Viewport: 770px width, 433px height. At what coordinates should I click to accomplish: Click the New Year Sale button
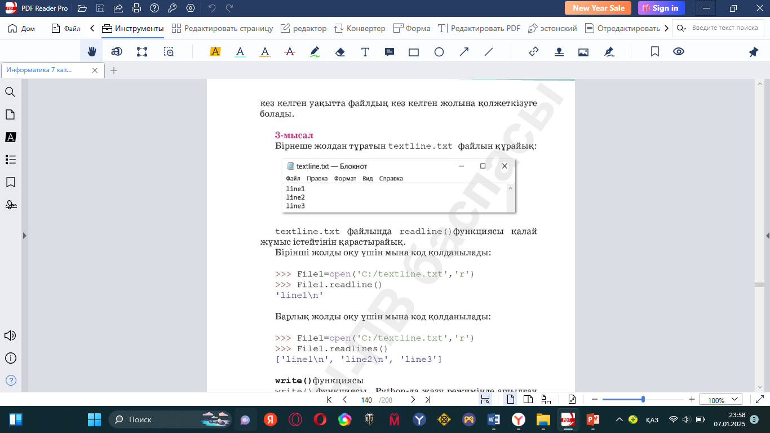[599, 8]
